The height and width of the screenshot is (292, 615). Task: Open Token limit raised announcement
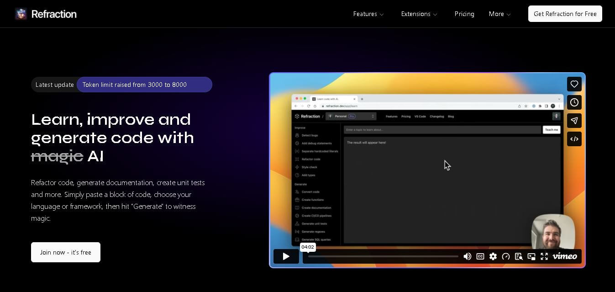pyautogui.click(x=144, y=85)
